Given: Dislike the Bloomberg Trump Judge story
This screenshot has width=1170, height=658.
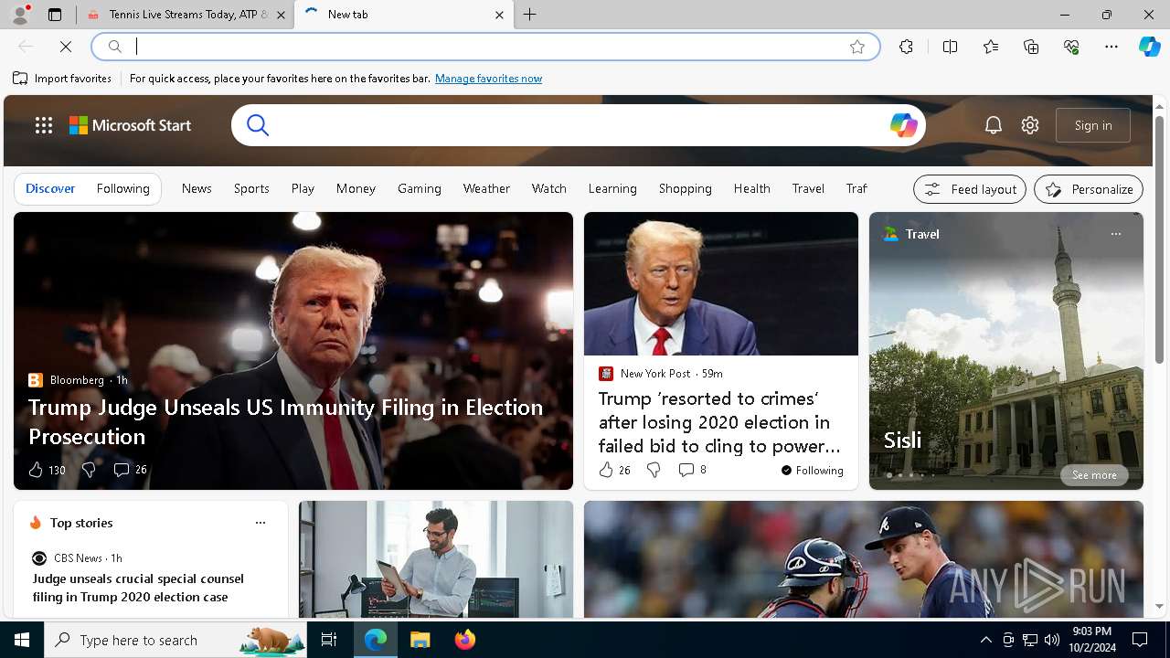Looking at the screenshot, I should point(89,470).
